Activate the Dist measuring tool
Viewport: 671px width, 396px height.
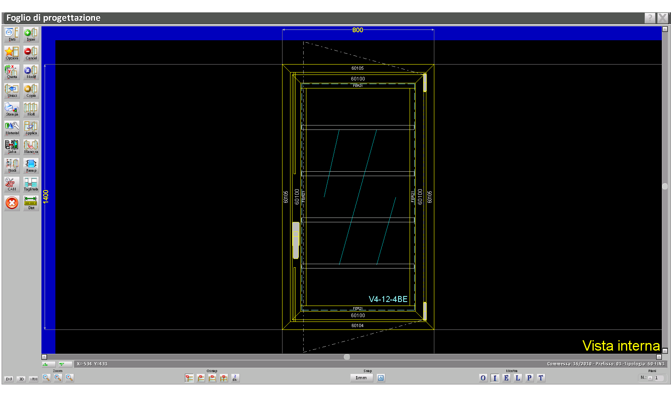tap(31, 203)
